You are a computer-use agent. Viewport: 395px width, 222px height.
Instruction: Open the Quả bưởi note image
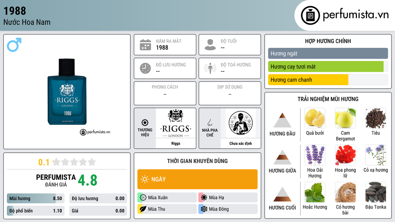(315, 118)
